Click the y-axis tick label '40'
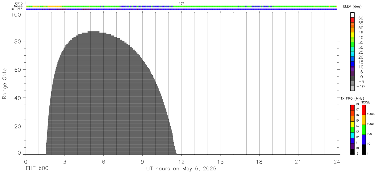Image resolution: width=379 pixels, height=175 pixels. click(x=18, y=98)
